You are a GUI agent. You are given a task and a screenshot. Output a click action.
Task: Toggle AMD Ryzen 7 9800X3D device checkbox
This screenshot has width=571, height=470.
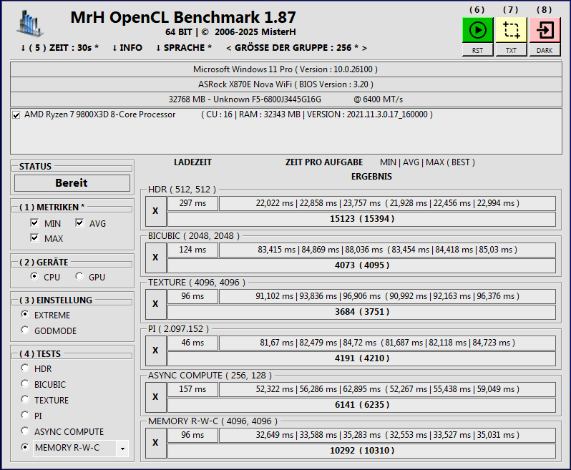click(16, 115)
